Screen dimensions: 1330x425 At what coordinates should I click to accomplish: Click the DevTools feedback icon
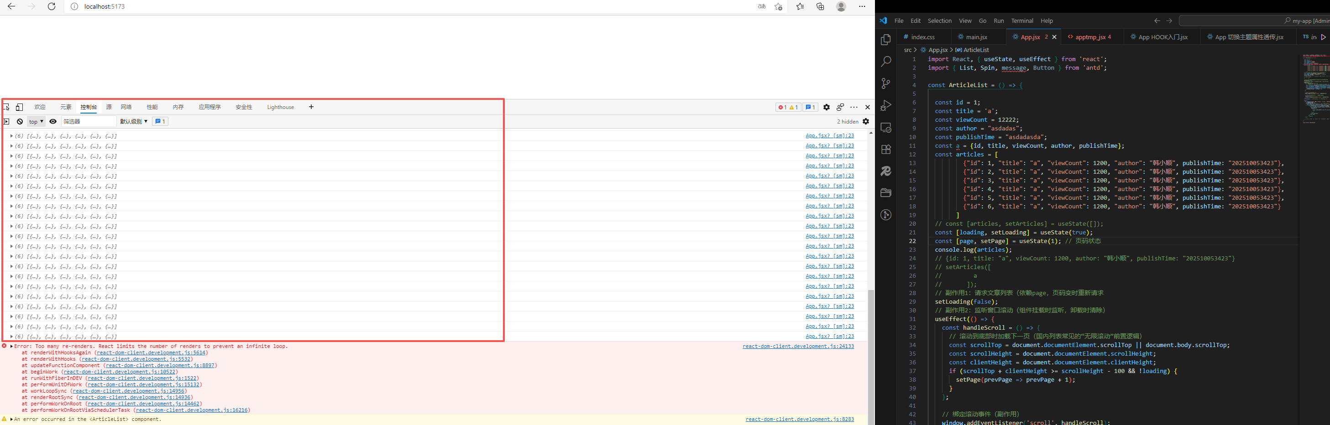point(840,107)
